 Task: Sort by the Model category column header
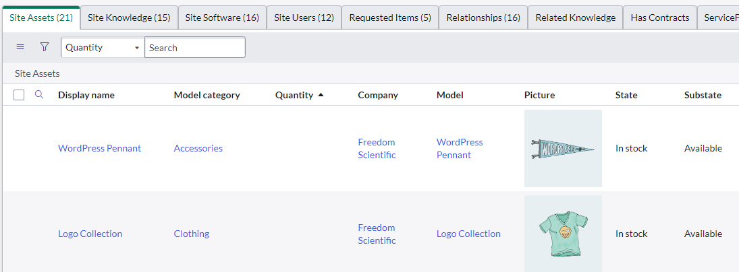click(x=207, y=95)
